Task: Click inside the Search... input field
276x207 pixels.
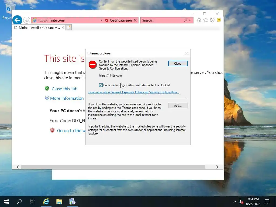Action: (162, 20)
